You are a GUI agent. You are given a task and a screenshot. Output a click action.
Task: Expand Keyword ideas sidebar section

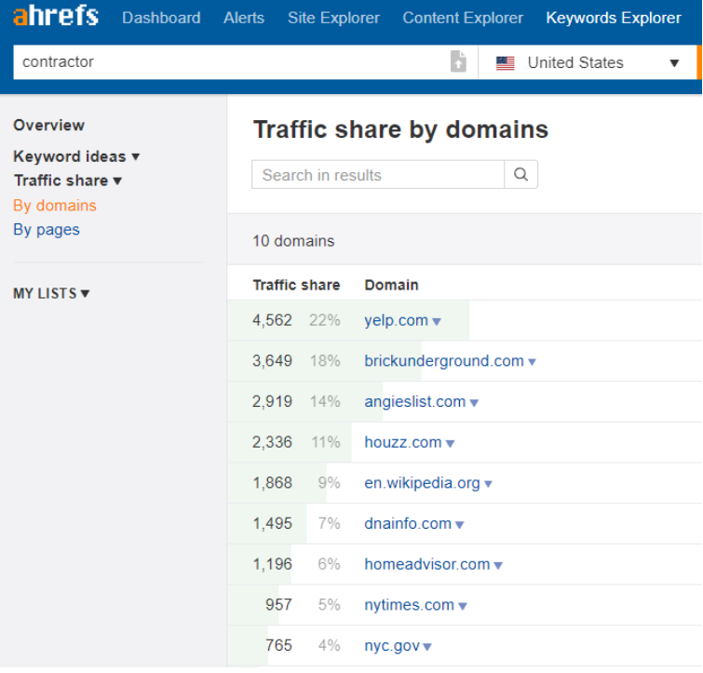pos(76,156)
